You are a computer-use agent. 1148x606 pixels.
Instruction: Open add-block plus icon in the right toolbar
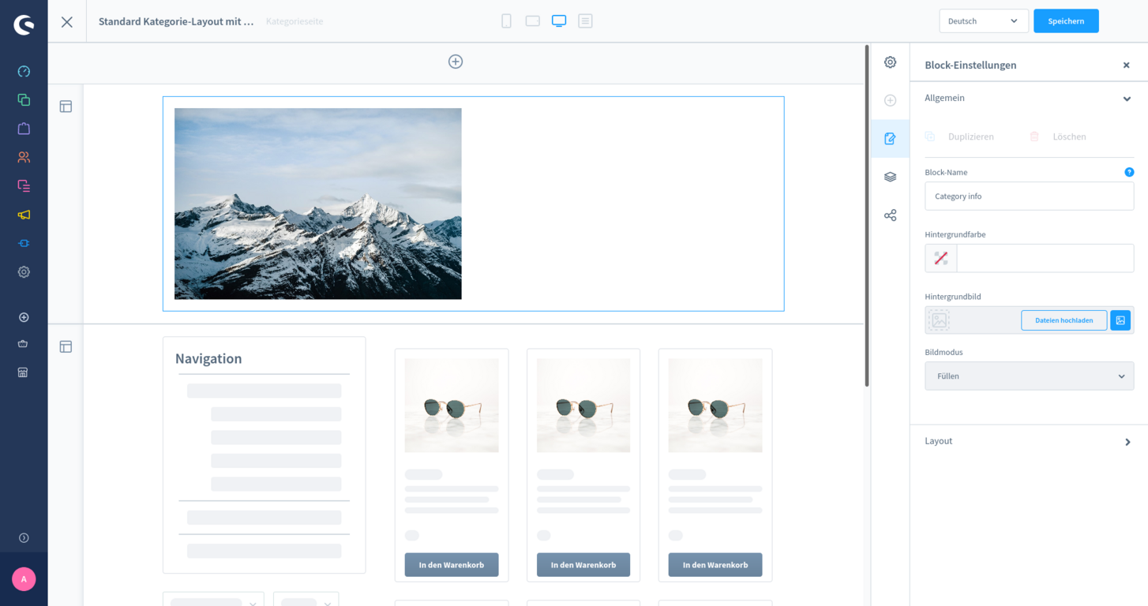[x=890, y=100]
